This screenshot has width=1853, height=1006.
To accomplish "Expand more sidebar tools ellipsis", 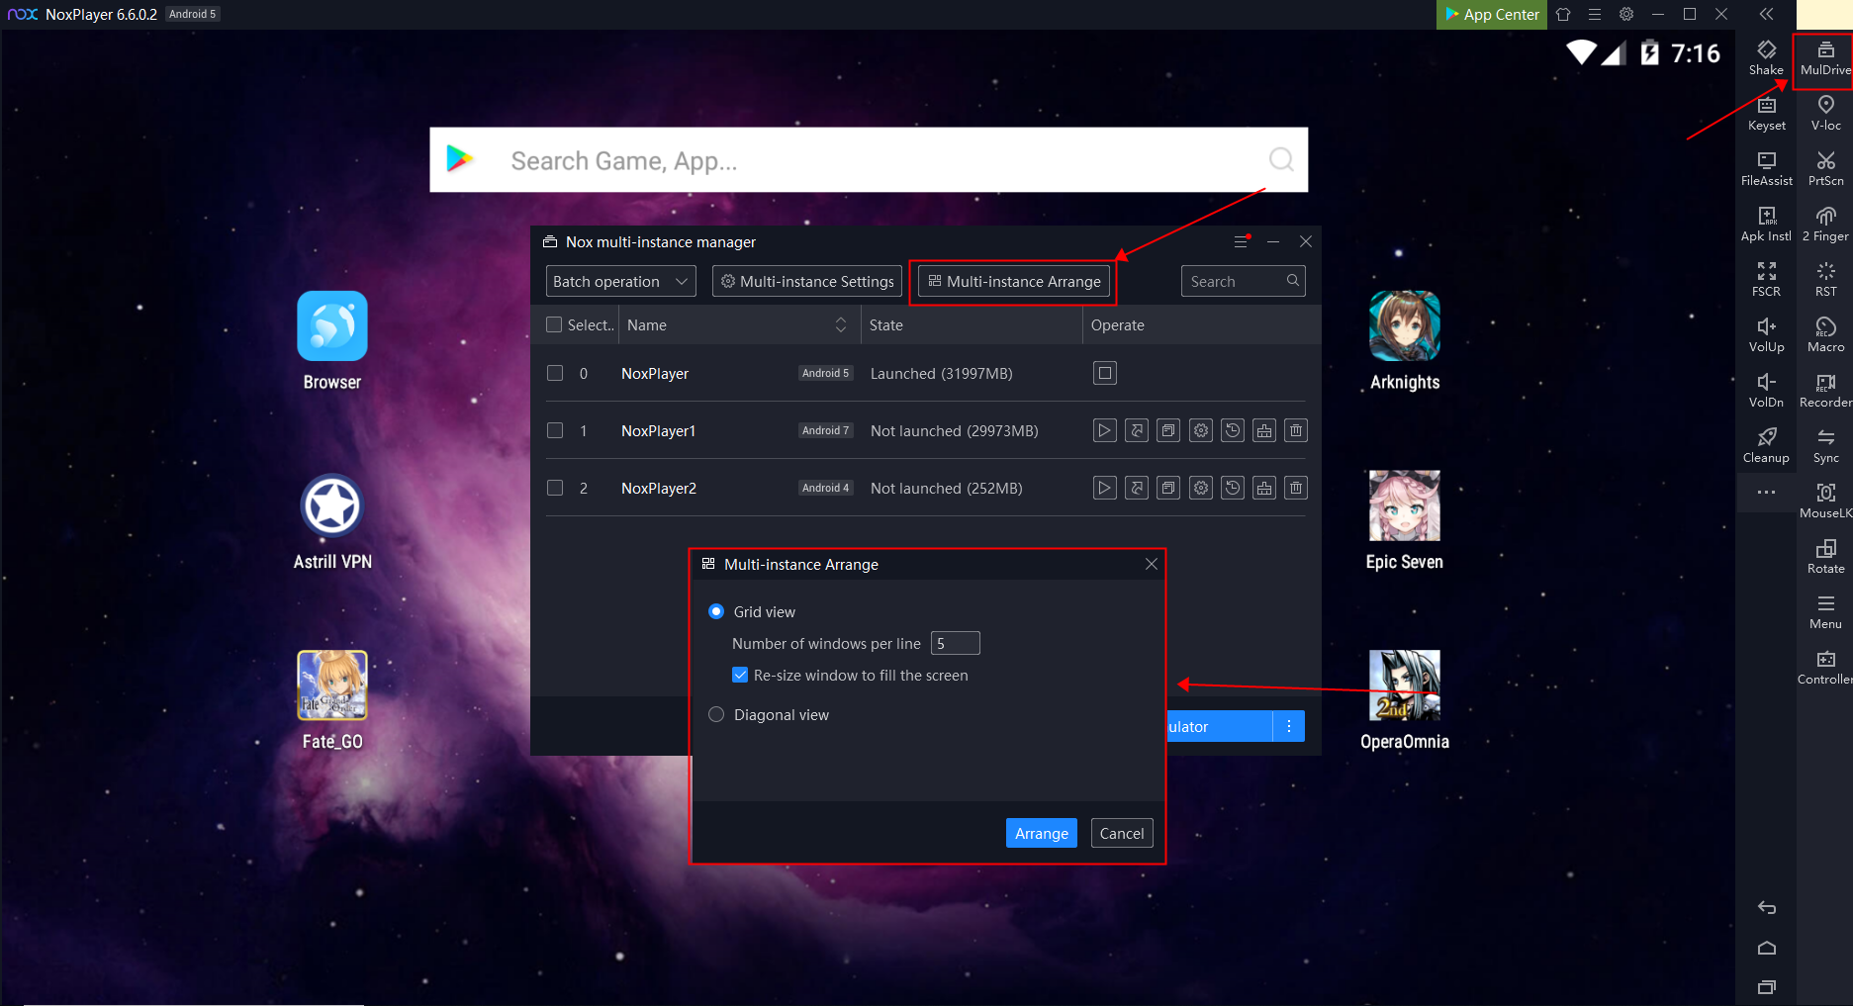I will pyautogui.click(x=1766, y=492).
